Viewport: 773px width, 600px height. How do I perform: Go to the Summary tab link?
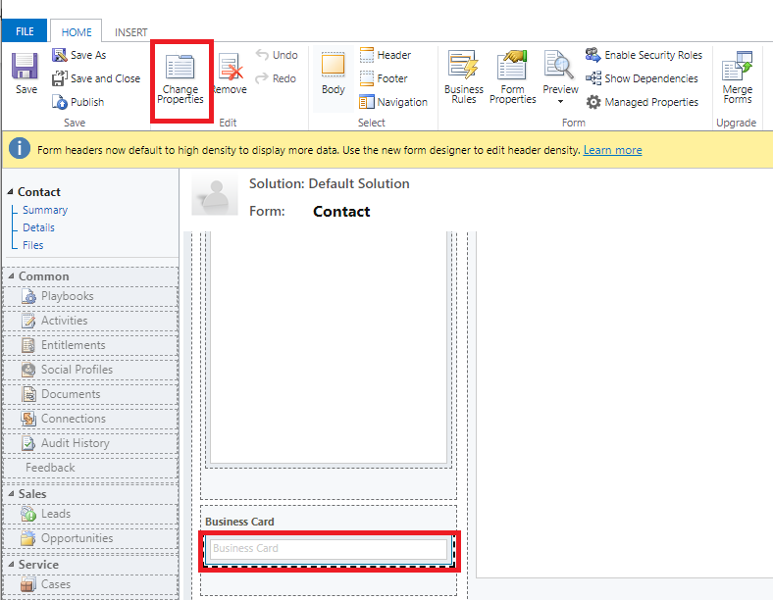45,210
